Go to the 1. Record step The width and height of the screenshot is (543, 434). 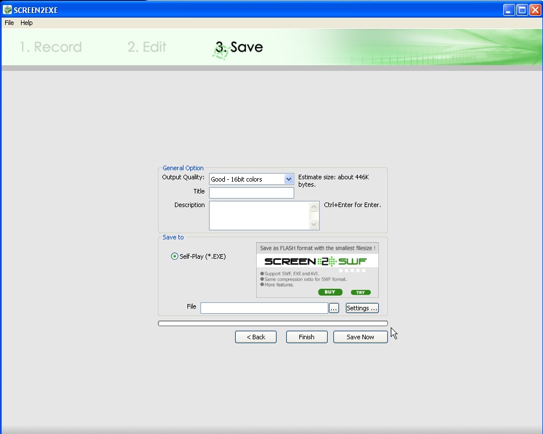[x=51, y=47]
